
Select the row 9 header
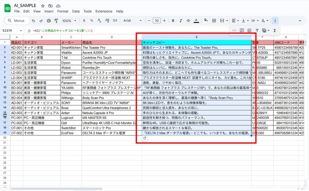[x=5, y=83]
